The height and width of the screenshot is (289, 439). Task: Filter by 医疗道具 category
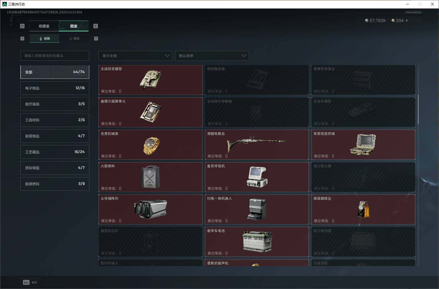click(x=55, y=104)
